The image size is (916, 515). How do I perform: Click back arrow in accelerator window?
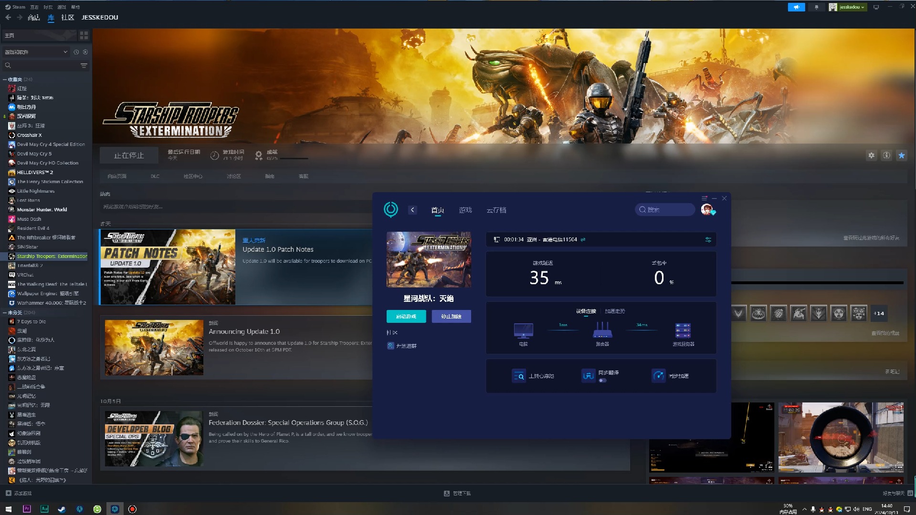point(412,210)
